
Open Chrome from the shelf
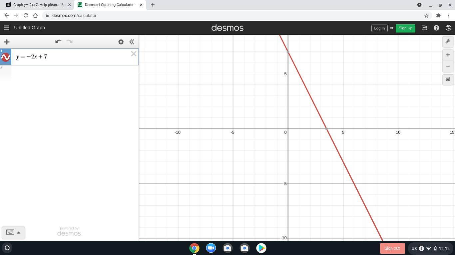(194, 248)
